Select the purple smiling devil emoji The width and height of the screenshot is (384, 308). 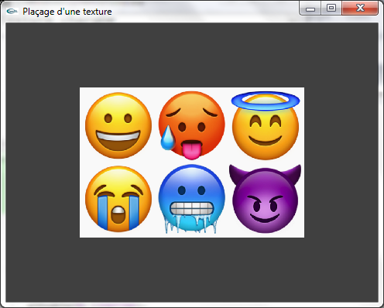[265, 199]
